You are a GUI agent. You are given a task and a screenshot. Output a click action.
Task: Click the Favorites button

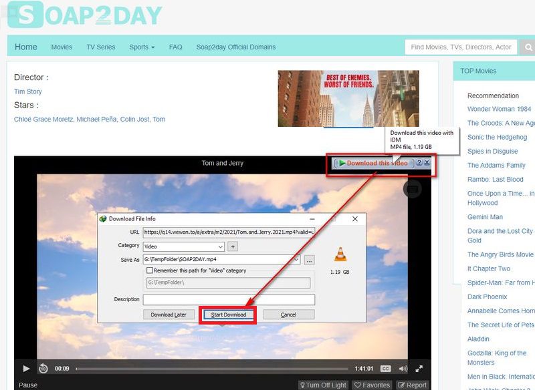click(x=372, y=385)
